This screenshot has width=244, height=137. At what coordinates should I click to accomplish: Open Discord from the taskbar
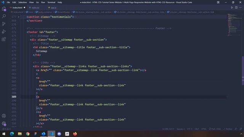pos(59,134)
